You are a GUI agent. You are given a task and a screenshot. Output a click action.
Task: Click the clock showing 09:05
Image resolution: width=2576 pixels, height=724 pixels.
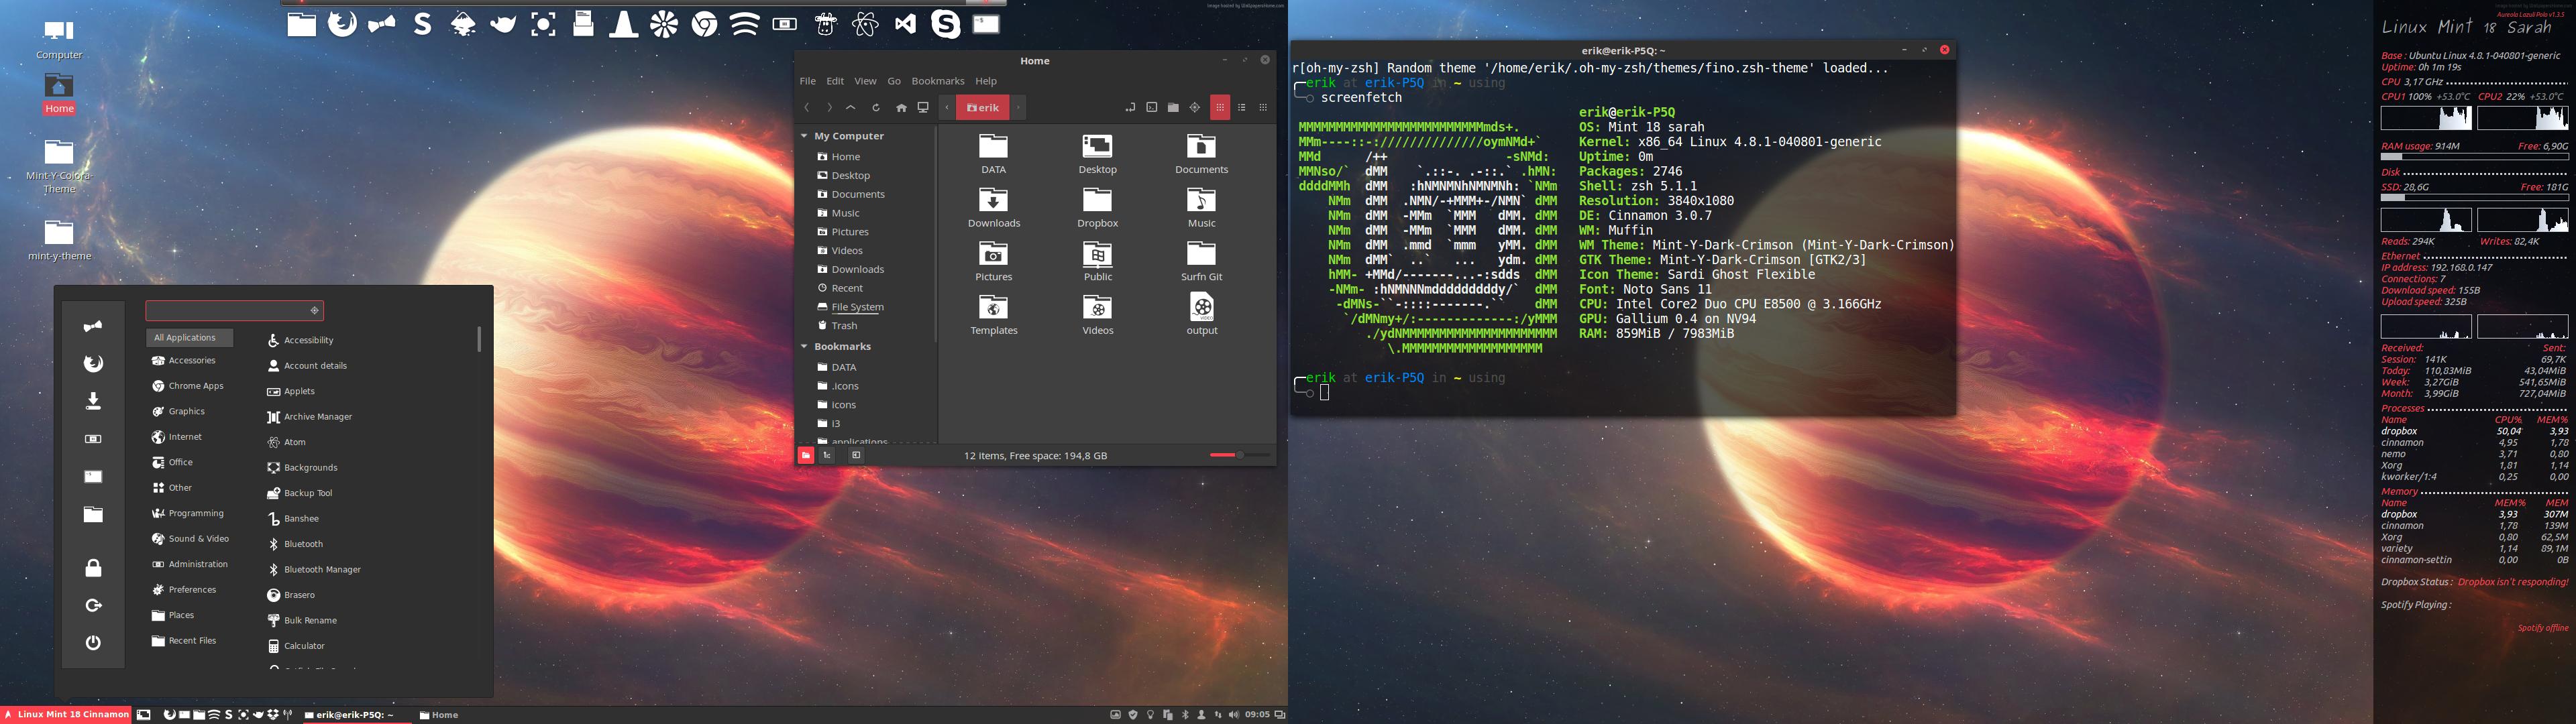(1257, 715)
